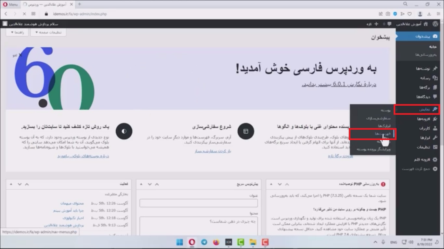This screenshot has width=444, height=249.
Task: Click the plus 'تازه' new content button
Action: (372, 24)
